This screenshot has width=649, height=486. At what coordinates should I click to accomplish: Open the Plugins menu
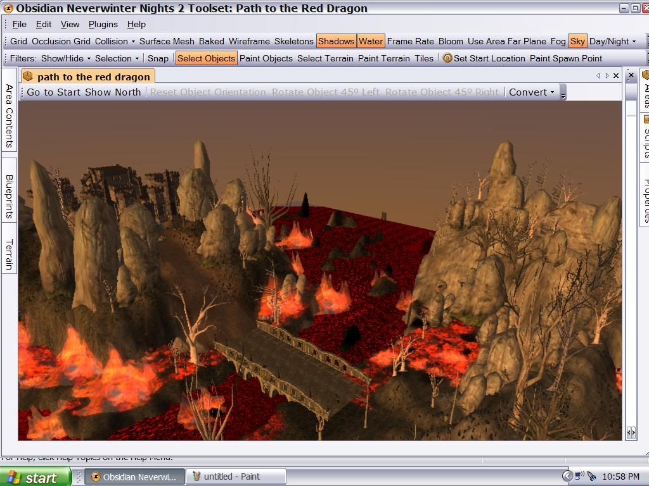tap(103, 24)
